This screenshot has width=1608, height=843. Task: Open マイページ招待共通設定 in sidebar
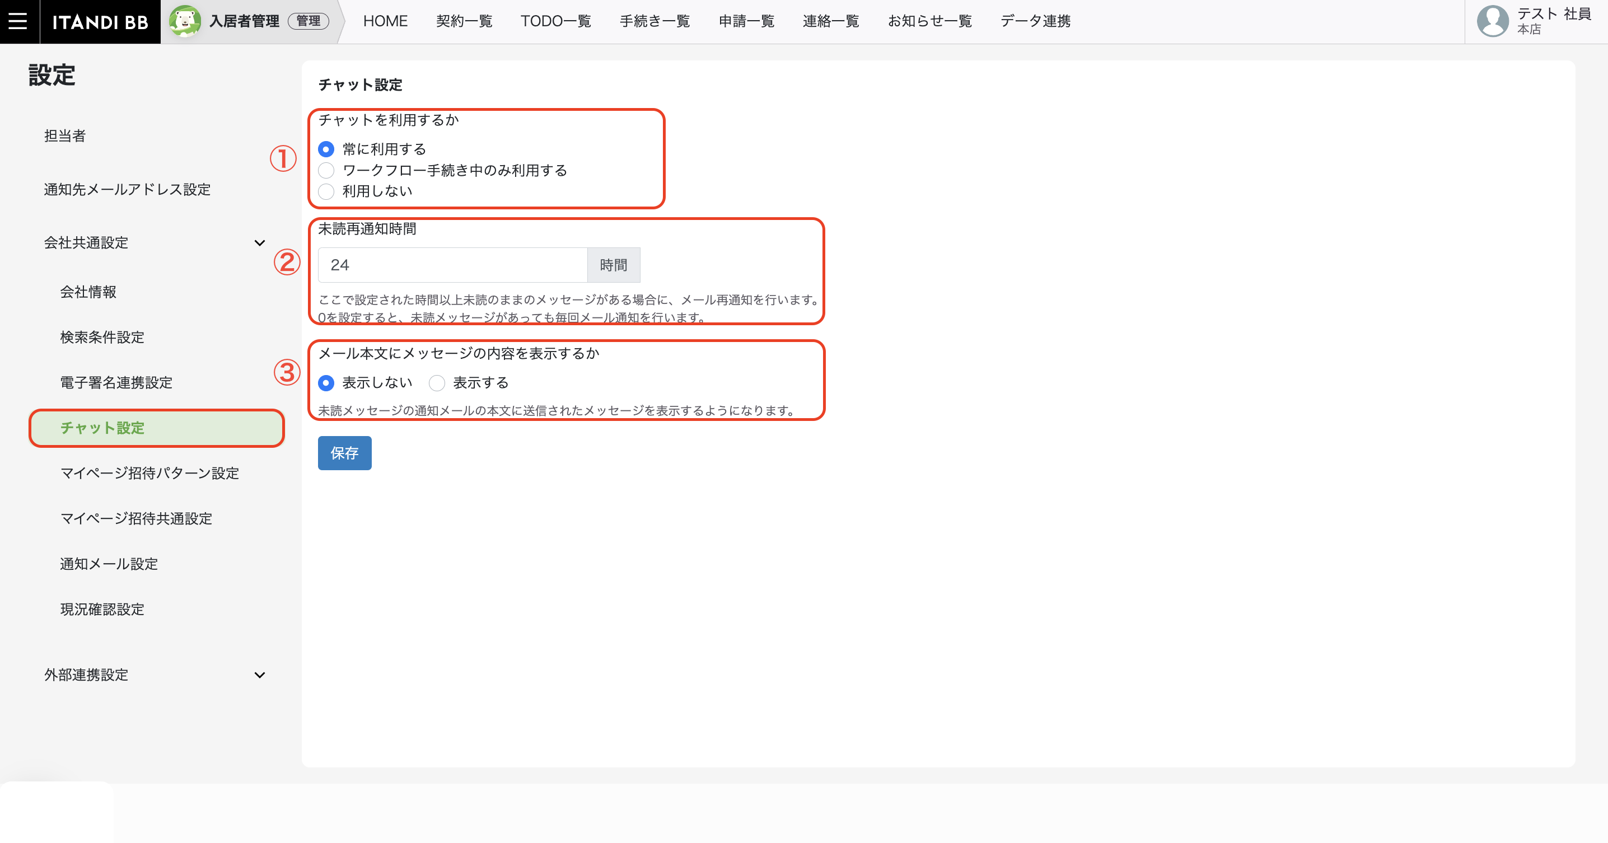pos(136,518)
